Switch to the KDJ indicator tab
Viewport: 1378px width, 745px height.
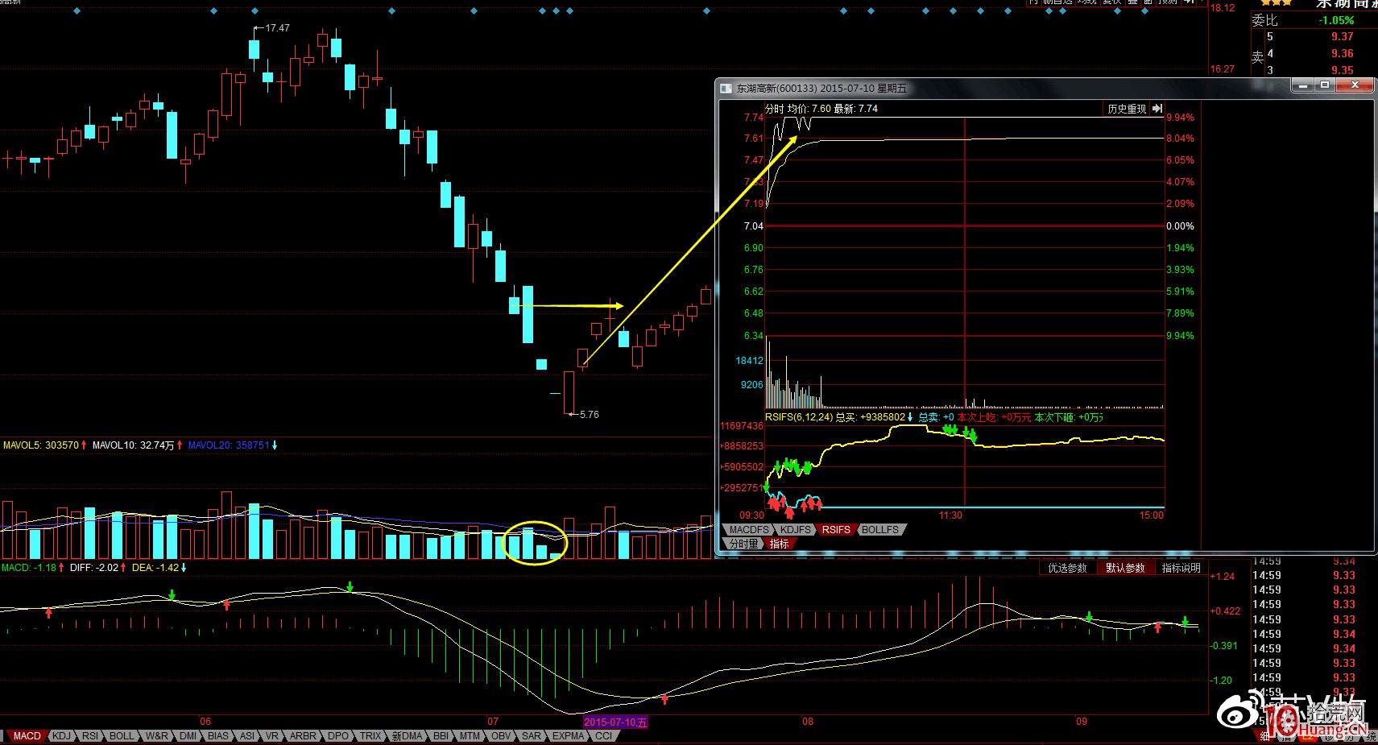tap(61, 736)
